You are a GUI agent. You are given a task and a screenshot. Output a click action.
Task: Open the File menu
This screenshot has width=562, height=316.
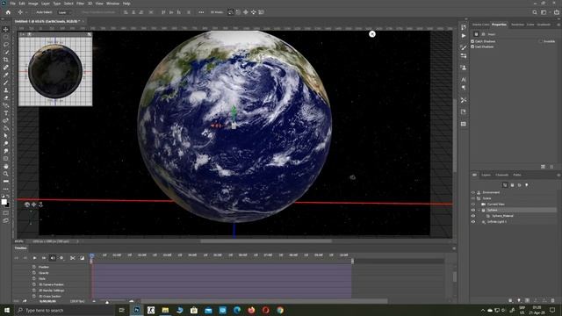12,4
